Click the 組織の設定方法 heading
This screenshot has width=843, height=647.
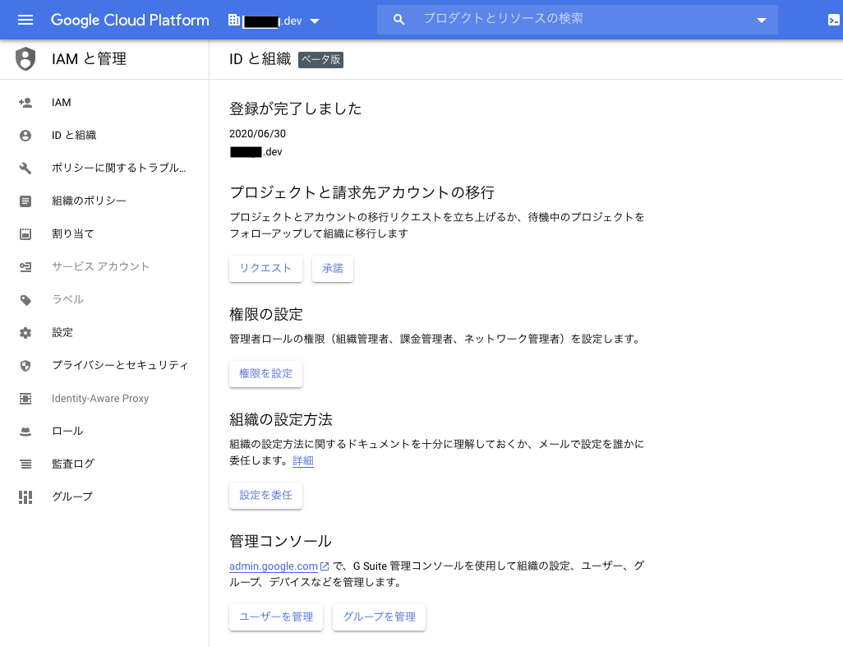pos(281,419)
